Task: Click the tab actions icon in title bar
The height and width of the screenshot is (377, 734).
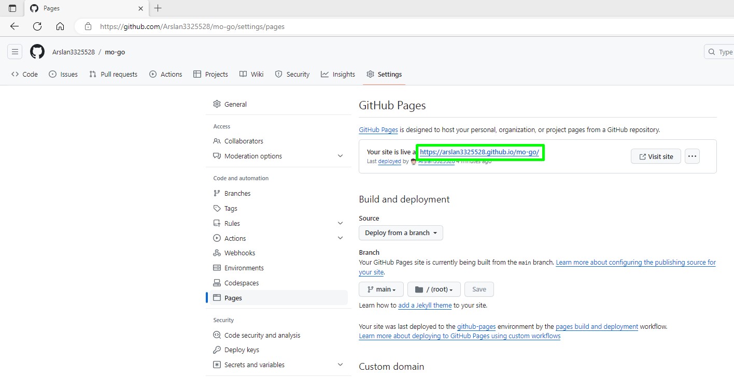Action: click(12, 8)
